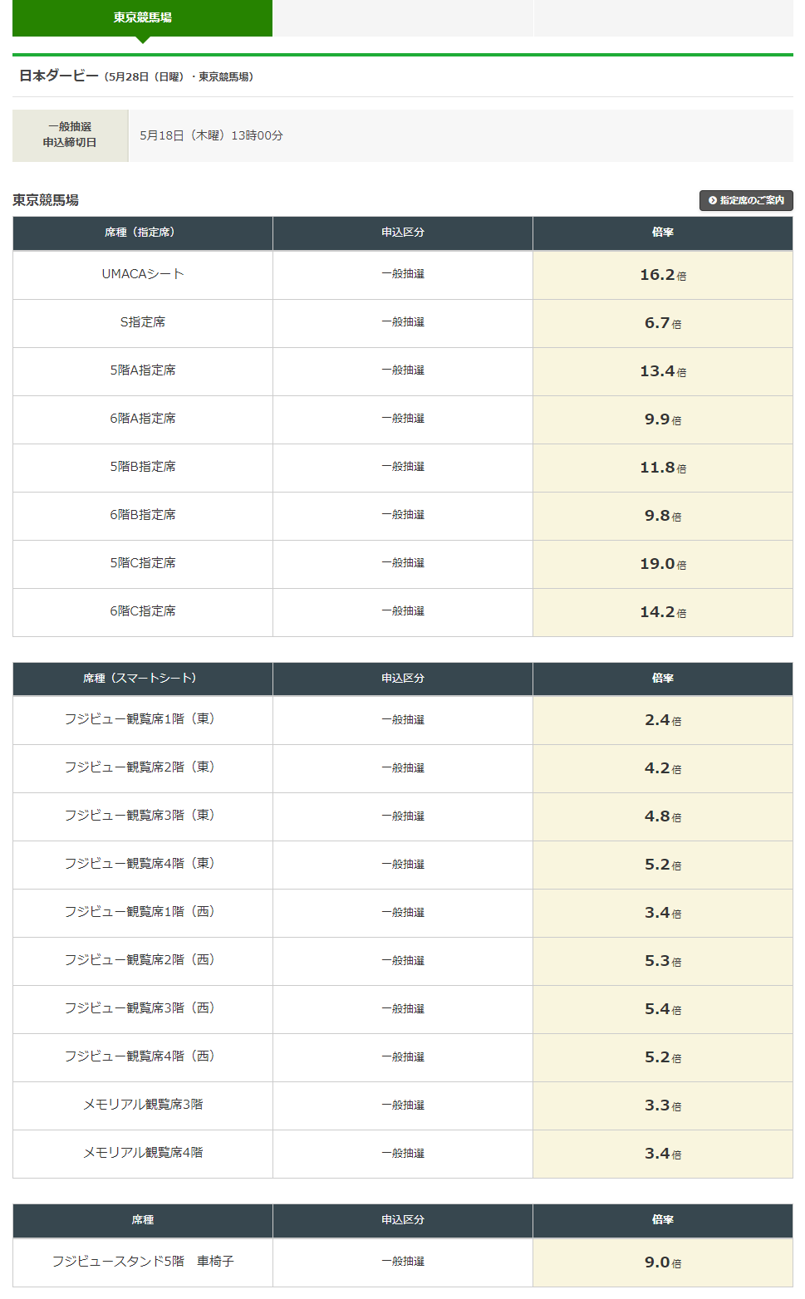Screen dimensions: 805x1299
Task: Click the 一般抽選申込締切日 label
Action: [70, 135]
